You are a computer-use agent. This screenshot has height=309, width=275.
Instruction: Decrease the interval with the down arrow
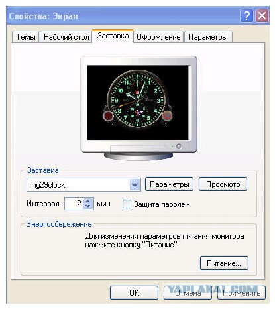[88, 206]
